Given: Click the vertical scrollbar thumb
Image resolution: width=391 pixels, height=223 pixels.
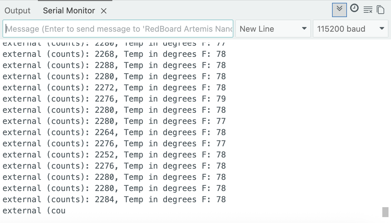Looking at the screenshot, I should click(x=385, y=212).
